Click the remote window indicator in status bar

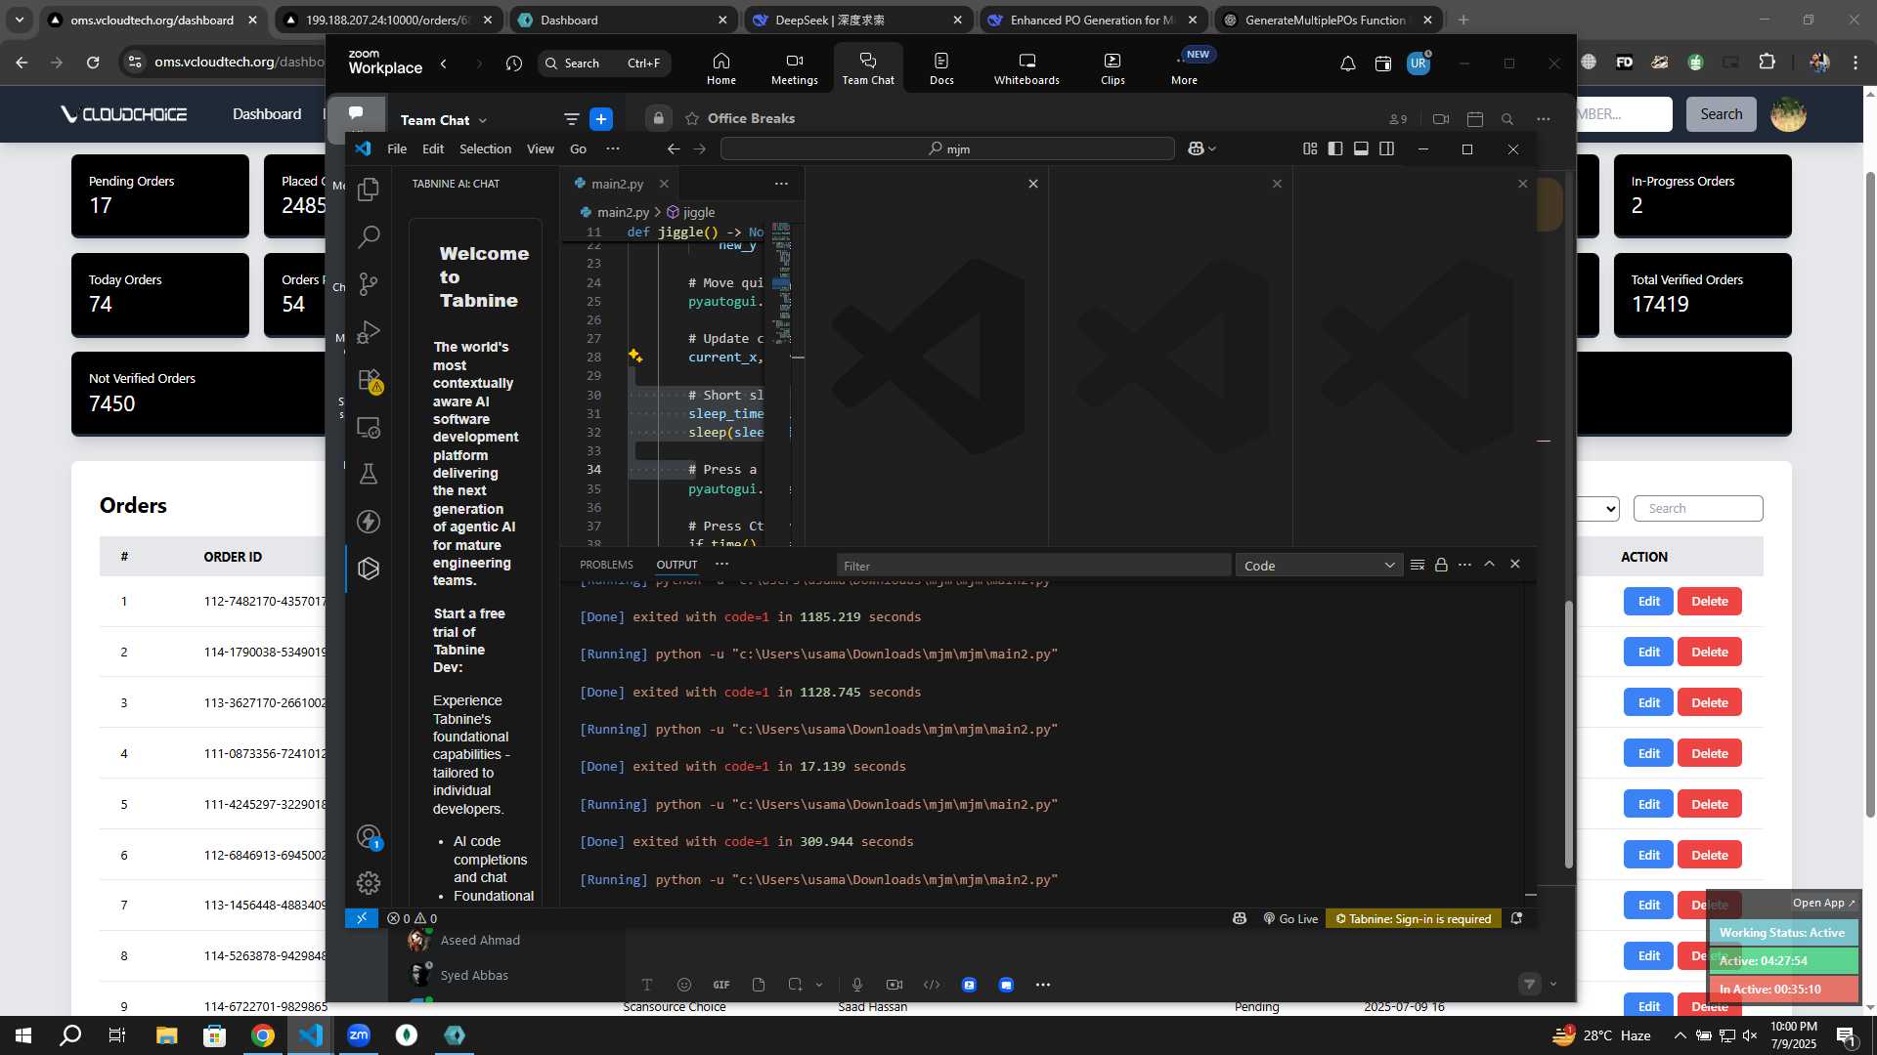click(x=362, y=918)
